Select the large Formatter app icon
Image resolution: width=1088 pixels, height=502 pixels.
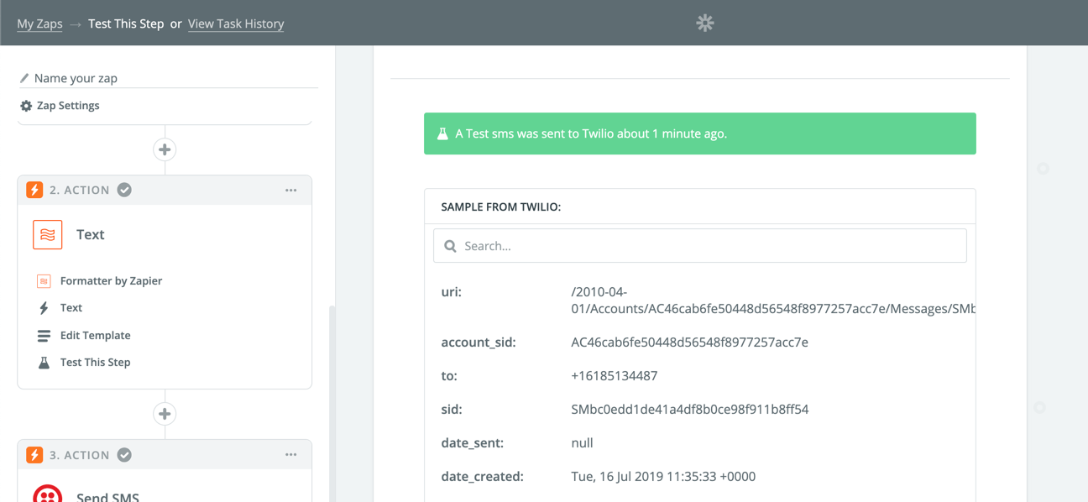48,235
